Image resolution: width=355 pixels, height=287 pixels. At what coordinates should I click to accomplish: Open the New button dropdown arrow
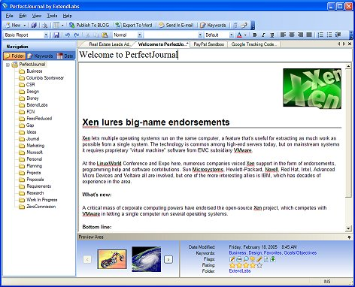25,26
